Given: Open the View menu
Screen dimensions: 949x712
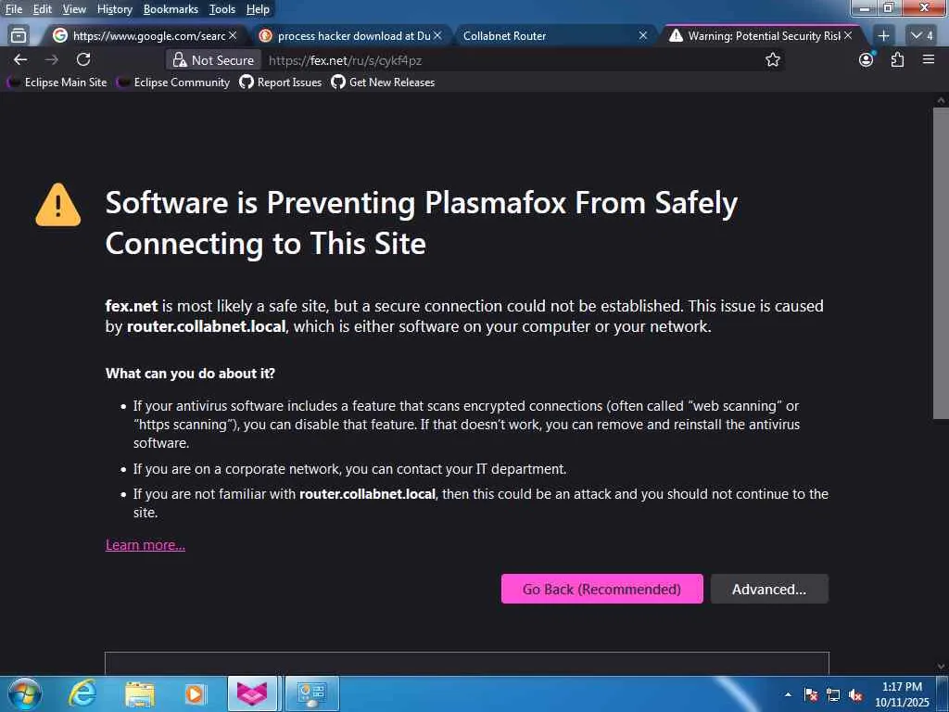Looking at the screenshot, I should coord(74,9).
